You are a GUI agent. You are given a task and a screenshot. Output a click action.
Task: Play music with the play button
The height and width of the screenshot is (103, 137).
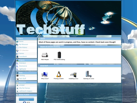coord(24,102)
